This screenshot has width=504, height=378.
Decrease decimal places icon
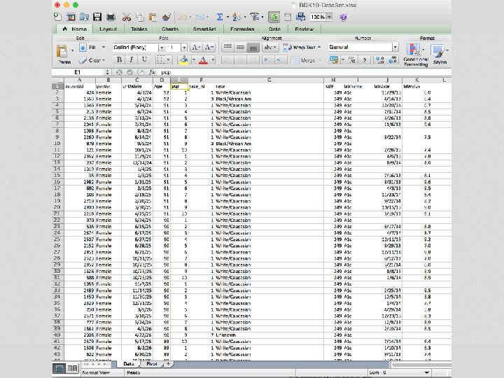393,59
